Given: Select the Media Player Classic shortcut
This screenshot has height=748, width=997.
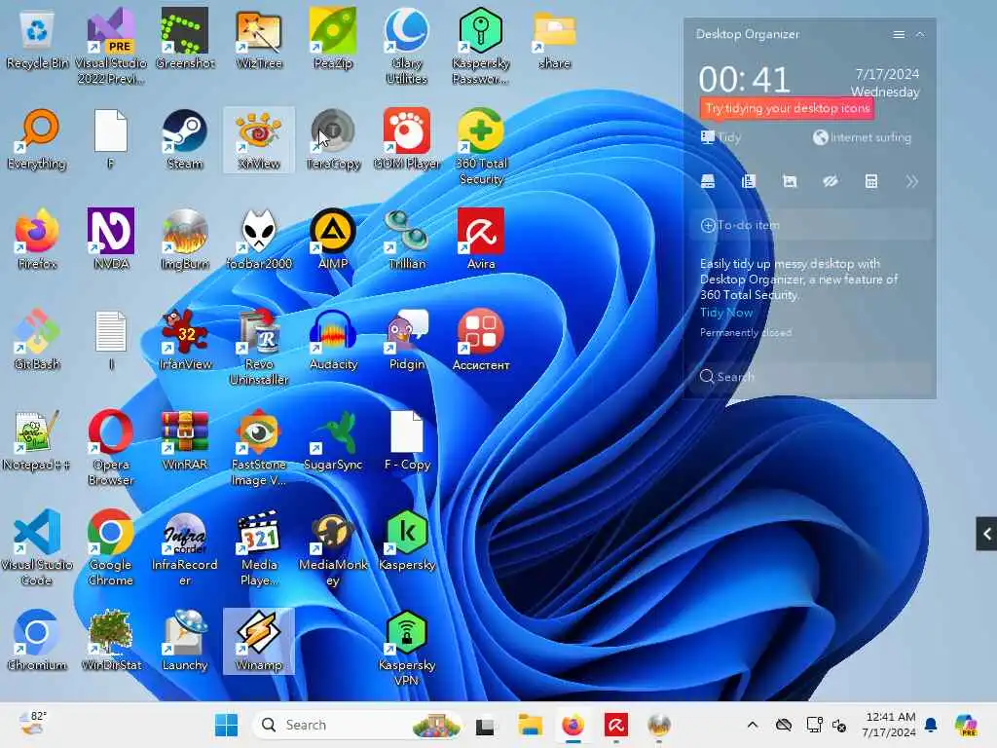Looking at the screenshot, I should (x=259, y=547).
